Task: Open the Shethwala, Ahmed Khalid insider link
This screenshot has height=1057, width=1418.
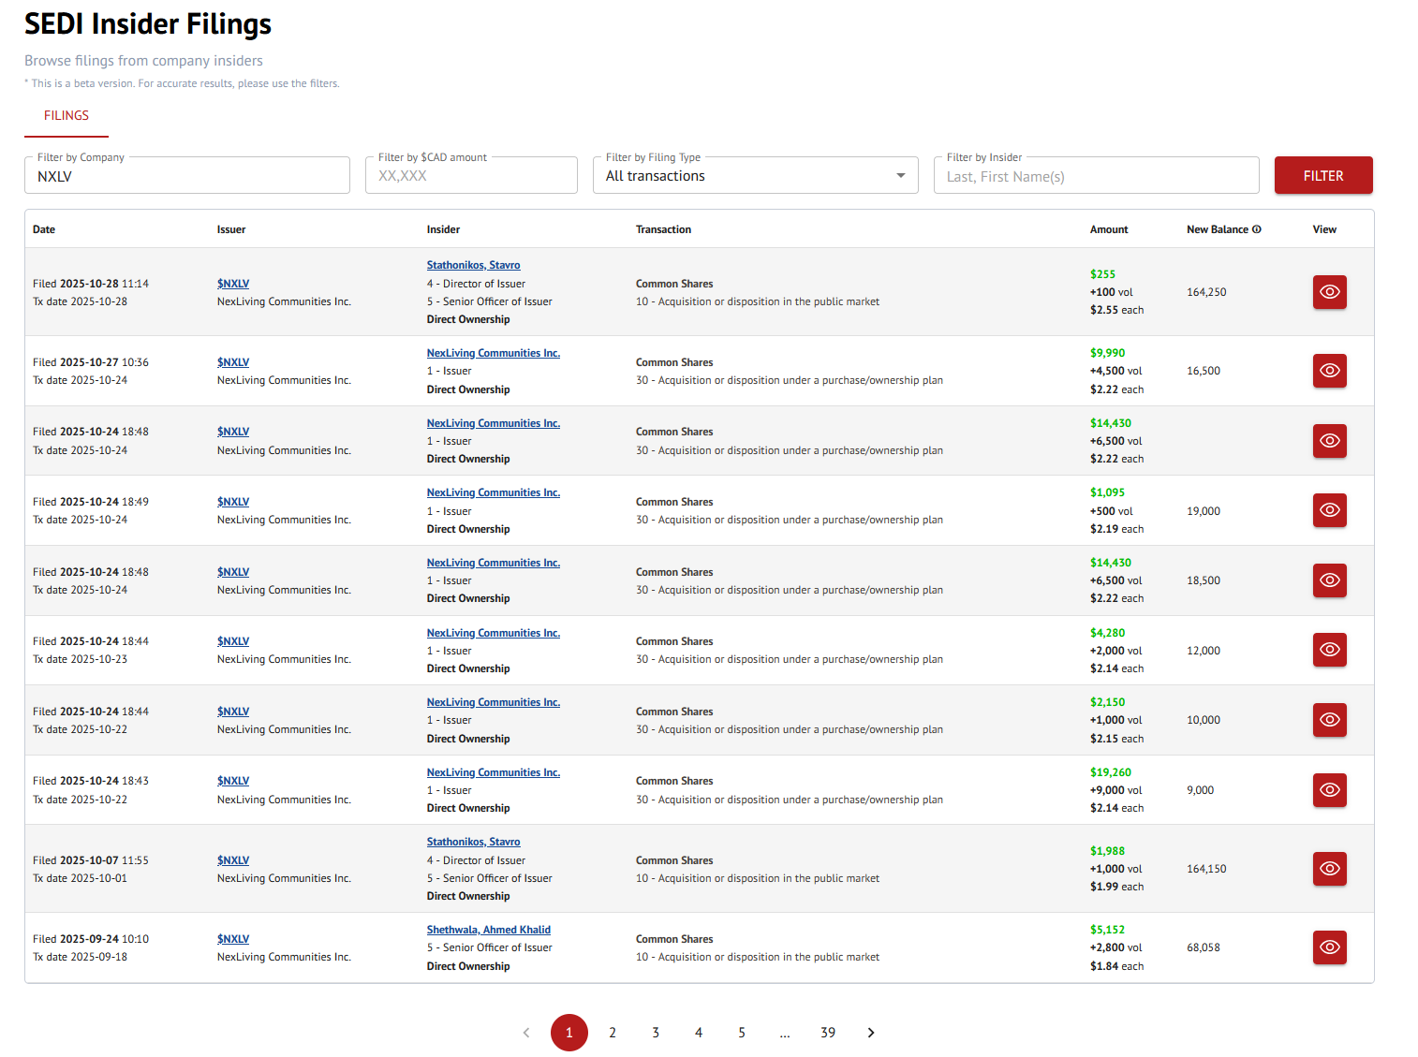Action: [x=489, y=931]
